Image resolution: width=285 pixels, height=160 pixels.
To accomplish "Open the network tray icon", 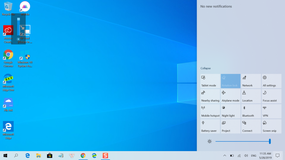I will click(x=239, y=156).
